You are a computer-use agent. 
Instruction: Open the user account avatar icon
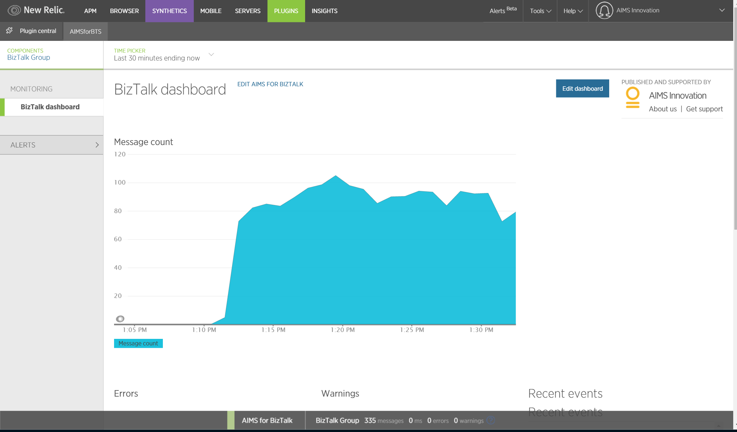[604, 10]
